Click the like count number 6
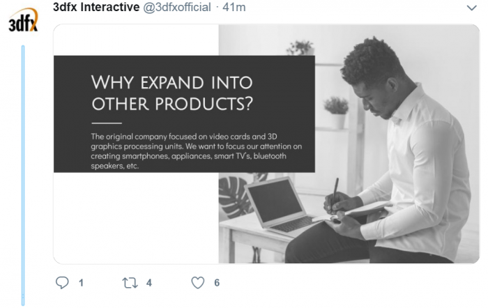 point(217,283)
